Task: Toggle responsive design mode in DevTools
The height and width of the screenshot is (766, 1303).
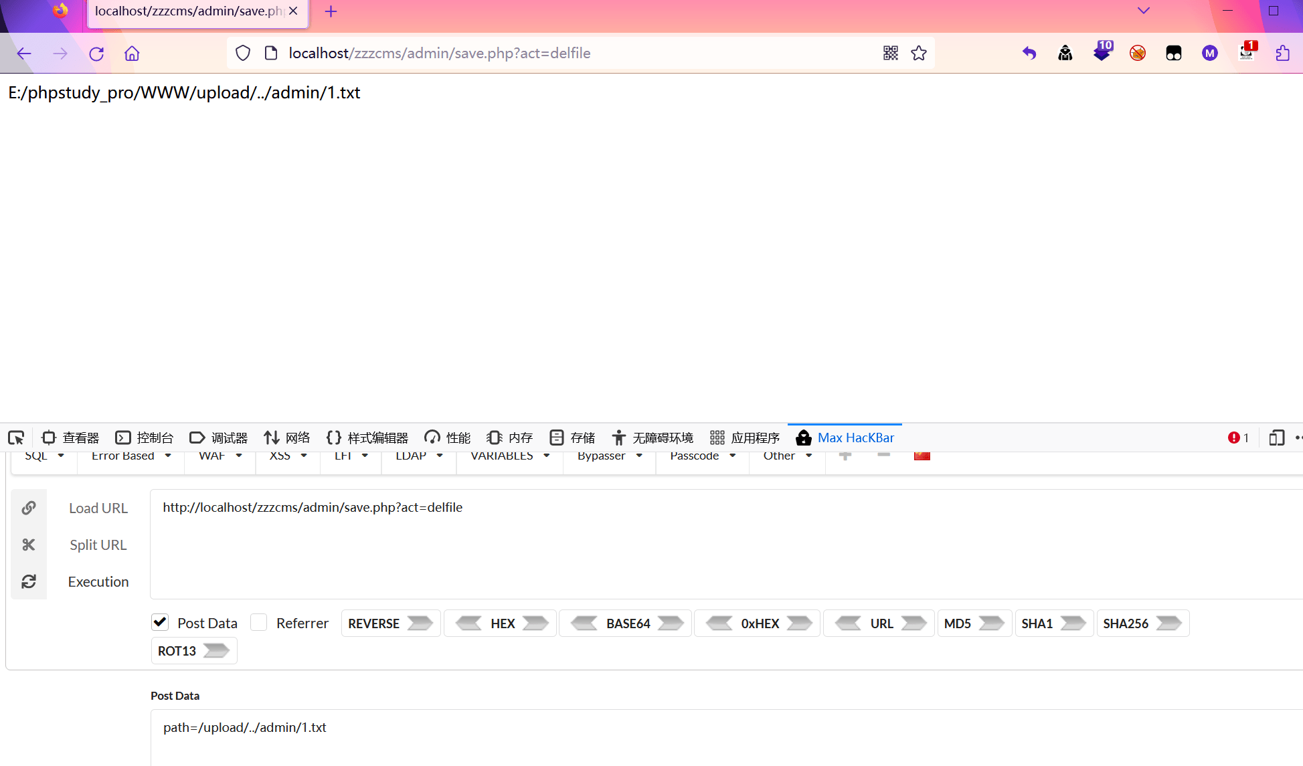Action: [1277, 437]
